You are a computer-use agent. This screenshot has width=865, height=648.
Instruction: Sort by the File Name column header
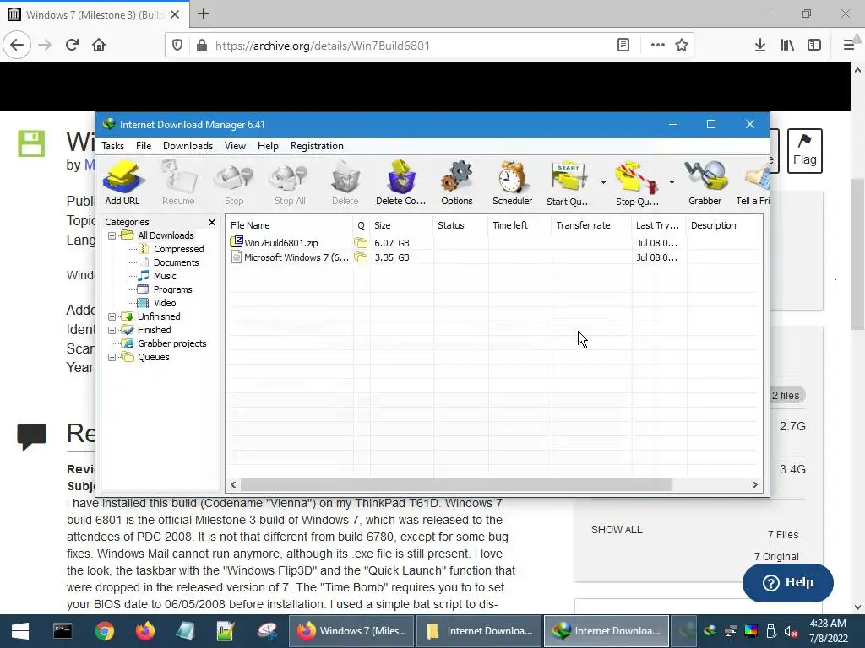pyautogui.click(x=290, y=225)
